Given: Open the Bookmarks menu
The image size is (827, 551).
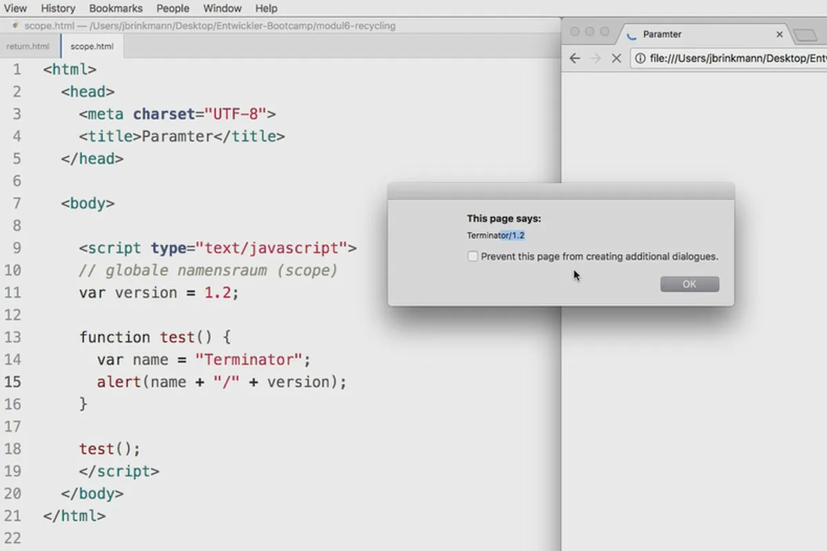Looking at the screenshot, I should click(116, 8).
